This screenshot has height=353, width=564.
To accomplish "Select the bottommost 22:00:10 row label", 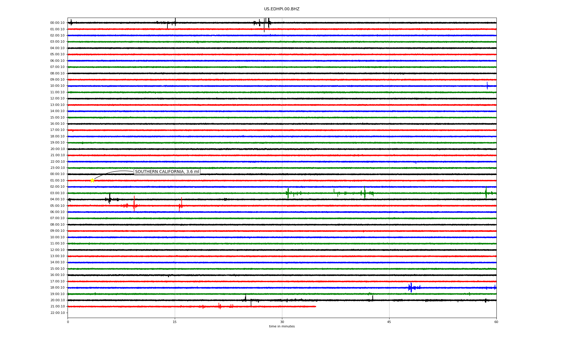I will (58, 313).
